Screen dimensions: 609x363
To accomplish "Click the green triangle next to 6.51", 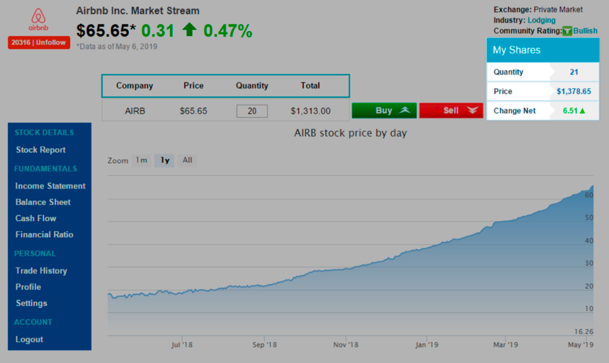I will 582,111.
